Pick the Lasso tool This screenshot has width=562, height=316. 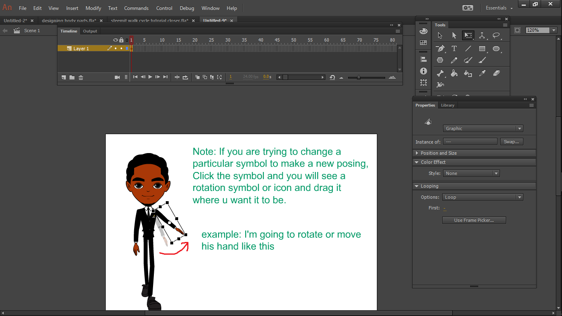[496, 36]
